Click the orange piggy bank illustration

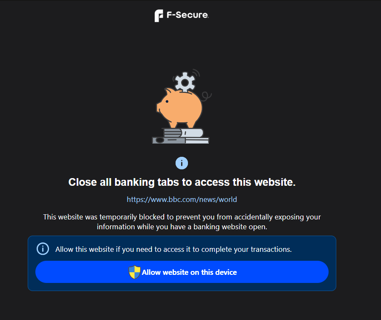click(x=179, y=108)
